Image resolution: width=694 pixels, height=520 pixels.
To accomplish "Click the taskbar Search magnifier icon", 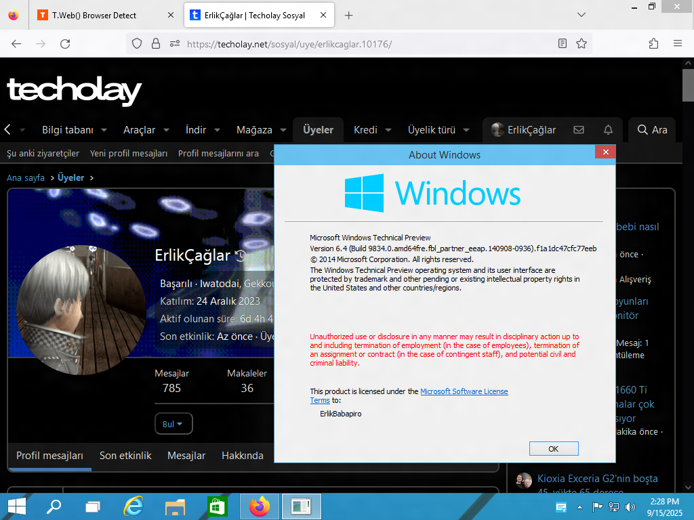I will [x=54, y=506].
